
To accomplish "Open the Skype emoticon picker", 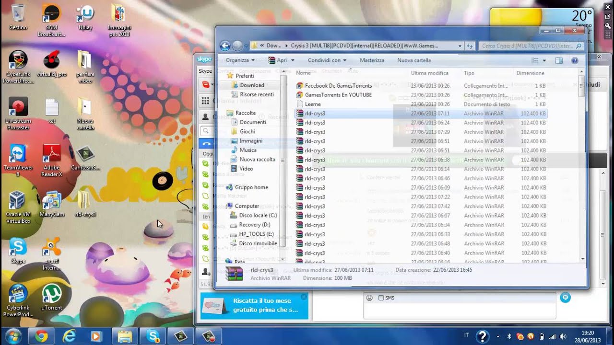I will coord(369,298).
